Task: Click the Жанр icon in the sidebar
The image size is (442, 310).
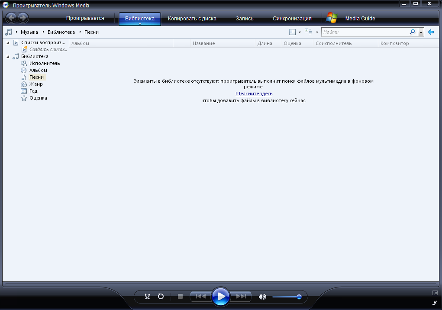Action: click(24, 84)
